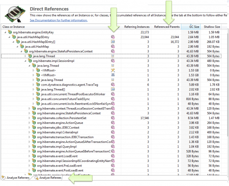This screenshot has width=229, height=186.
Task: Click the 816 Bytes GC size value
Action: coord(192,99)
